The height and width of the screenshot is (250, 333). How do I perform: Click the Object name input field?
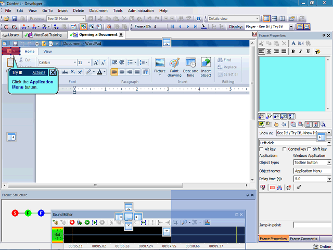pos(312,171)
